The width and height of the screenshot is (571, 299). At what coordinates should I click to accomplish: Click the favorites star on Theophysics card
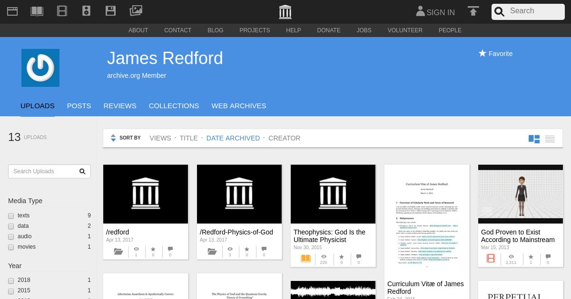tap(341, 257)
